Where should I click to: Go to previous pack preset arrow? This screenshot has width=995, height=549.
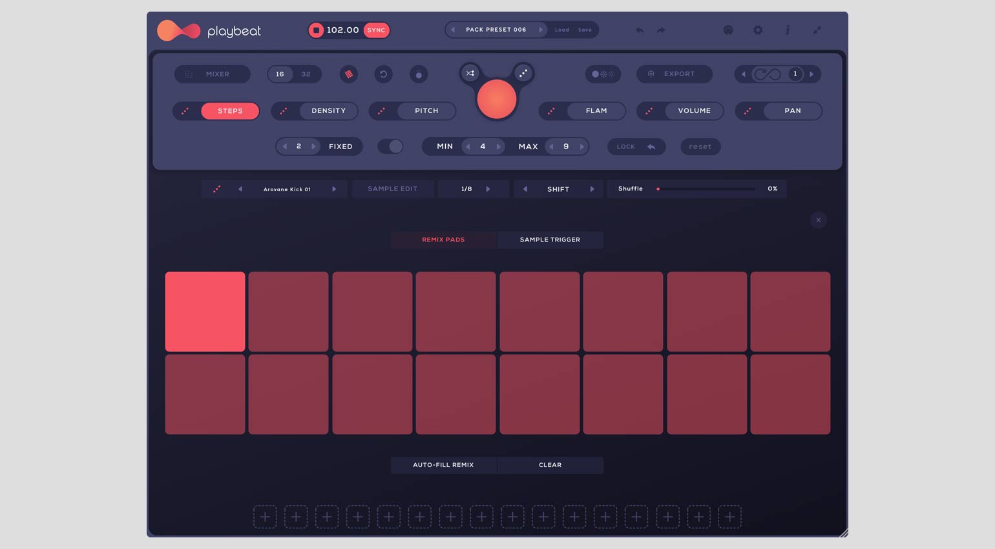tap(453, 30)
